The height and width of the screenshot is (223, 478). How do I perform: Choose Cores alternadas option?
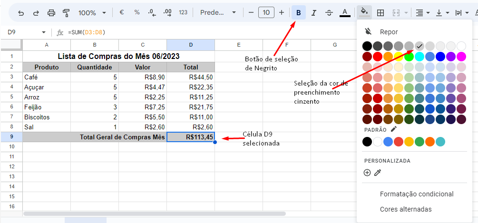[405, 209]
